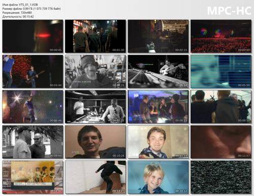The image size is (254, 196).
Task: Open the fast-forward group thumbnail at 00:08:13
Action: pyautogui.click(x=158, y=107)
